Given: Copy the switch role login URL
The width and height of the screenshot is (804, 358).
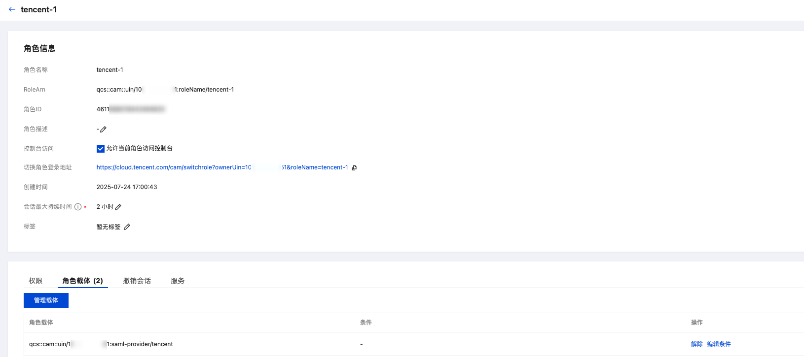Looking at the screenshot, I should tap(354, 168).
